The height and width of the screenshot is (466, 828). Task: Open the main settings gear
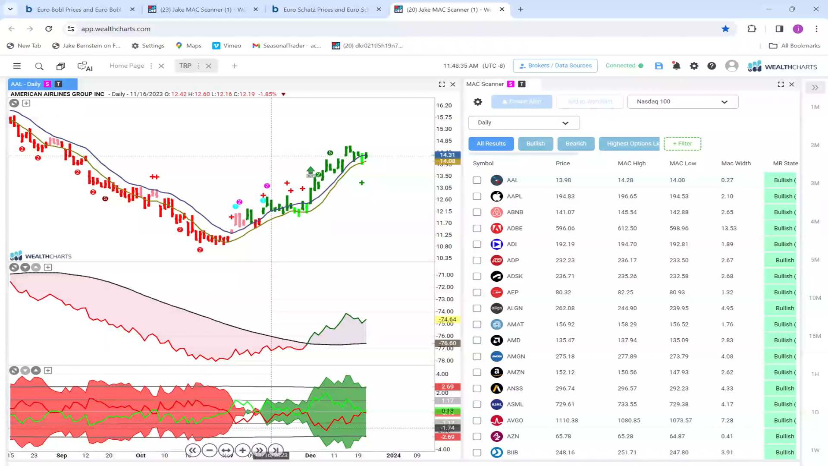point(694,66)
